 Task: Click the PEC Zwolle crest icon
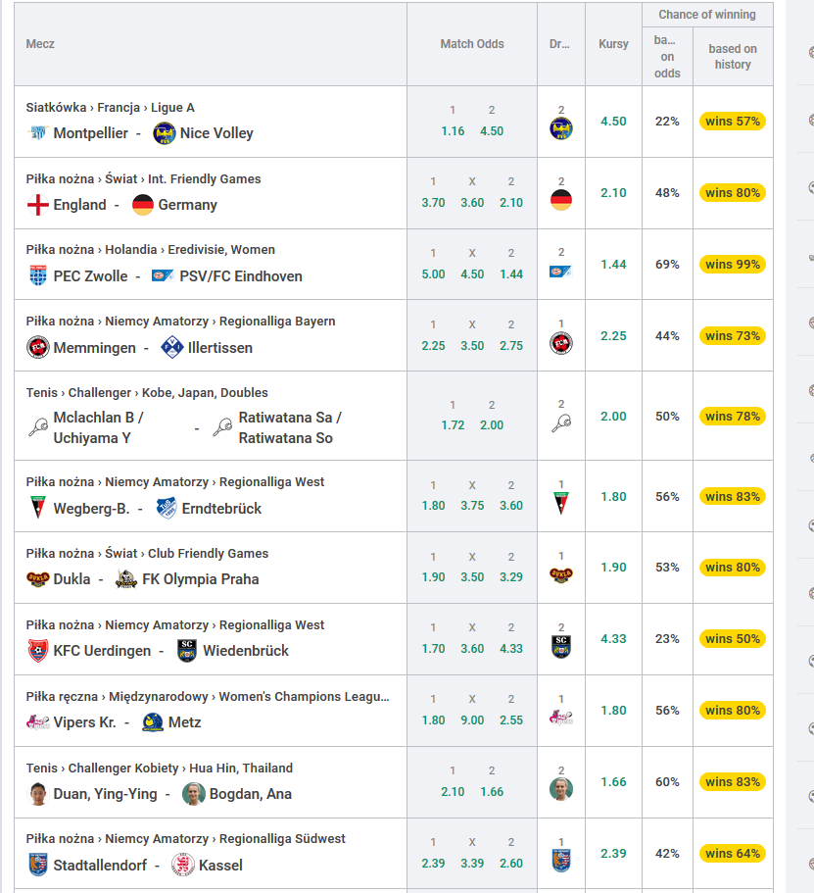pyautogui.click(x=37, y=276)
